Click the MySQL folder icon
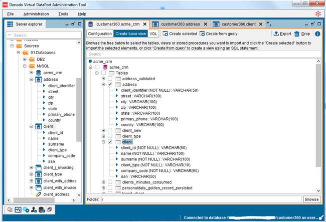Image resolution: width=326 pixels, height=222 pixels. (32, 66)
